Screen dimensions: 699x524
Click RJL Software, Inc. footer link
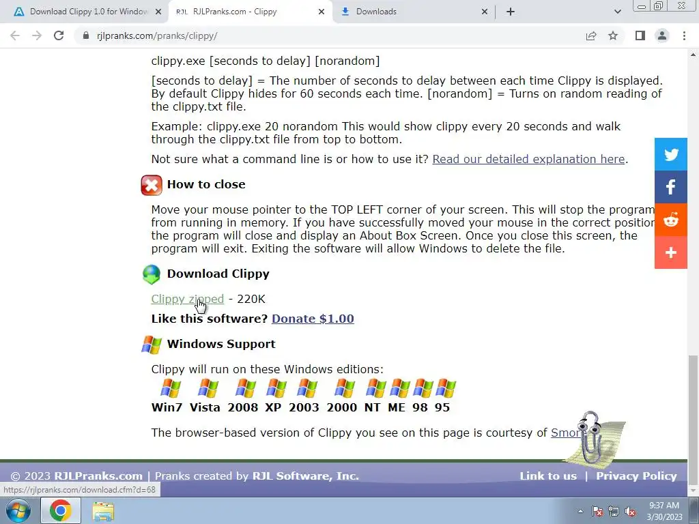[x=305, y=476]
